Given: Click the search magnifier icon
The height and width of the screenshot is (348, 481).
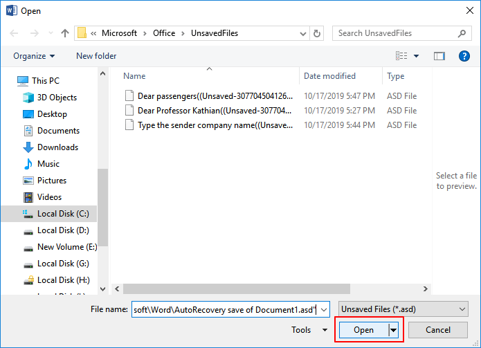Looking at the screenshot, I should [x=462, y=33].
